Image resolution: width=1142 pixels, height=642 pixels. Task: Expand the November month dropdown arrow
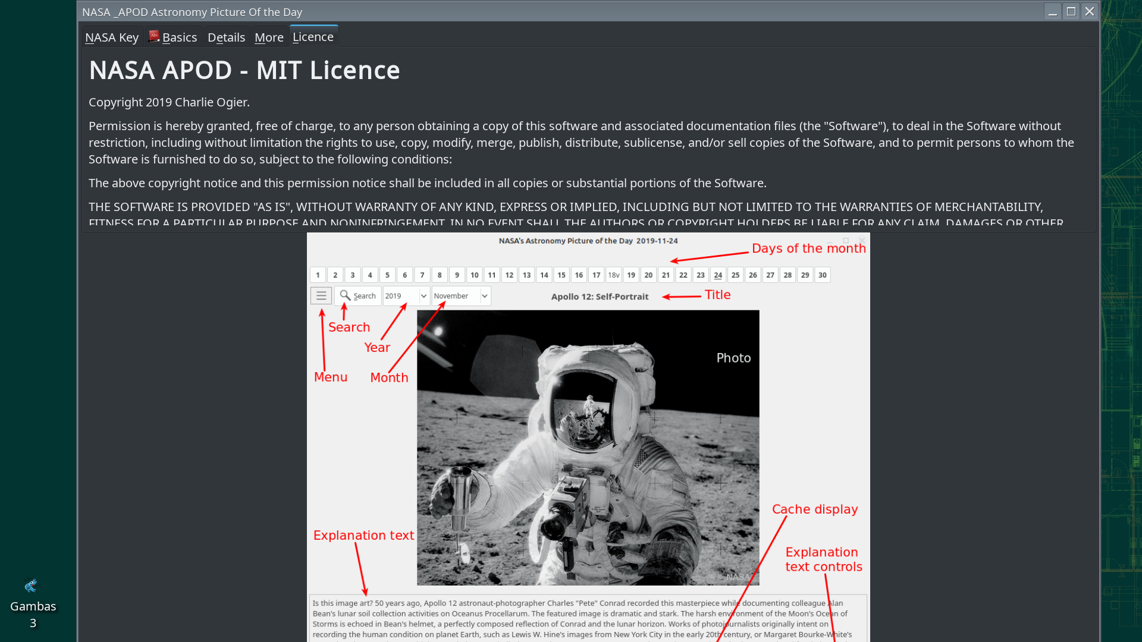tap(485, 296)
